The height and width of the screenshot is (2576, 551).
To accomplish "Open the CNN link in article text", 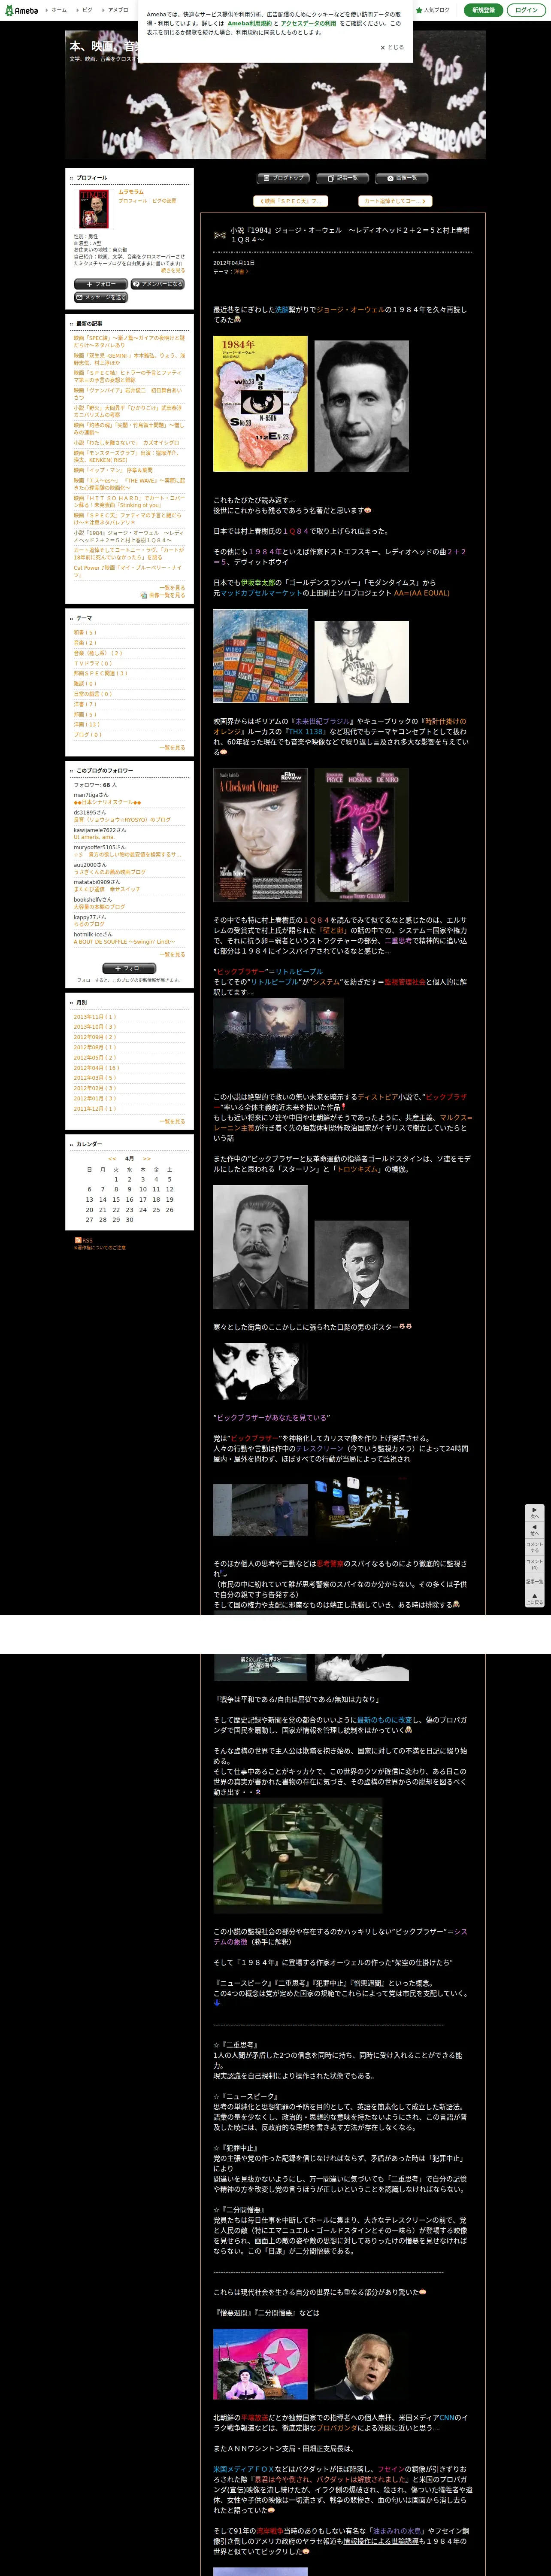I will [x=447, y=2418].
